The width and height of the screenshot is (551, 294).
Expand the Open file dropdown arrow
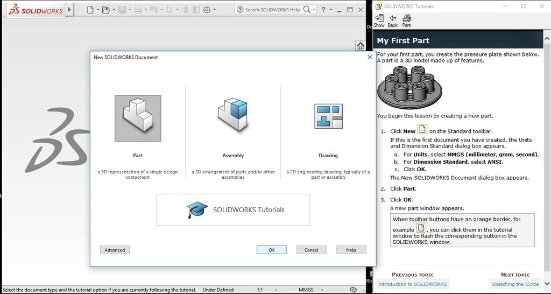point(114,10)
